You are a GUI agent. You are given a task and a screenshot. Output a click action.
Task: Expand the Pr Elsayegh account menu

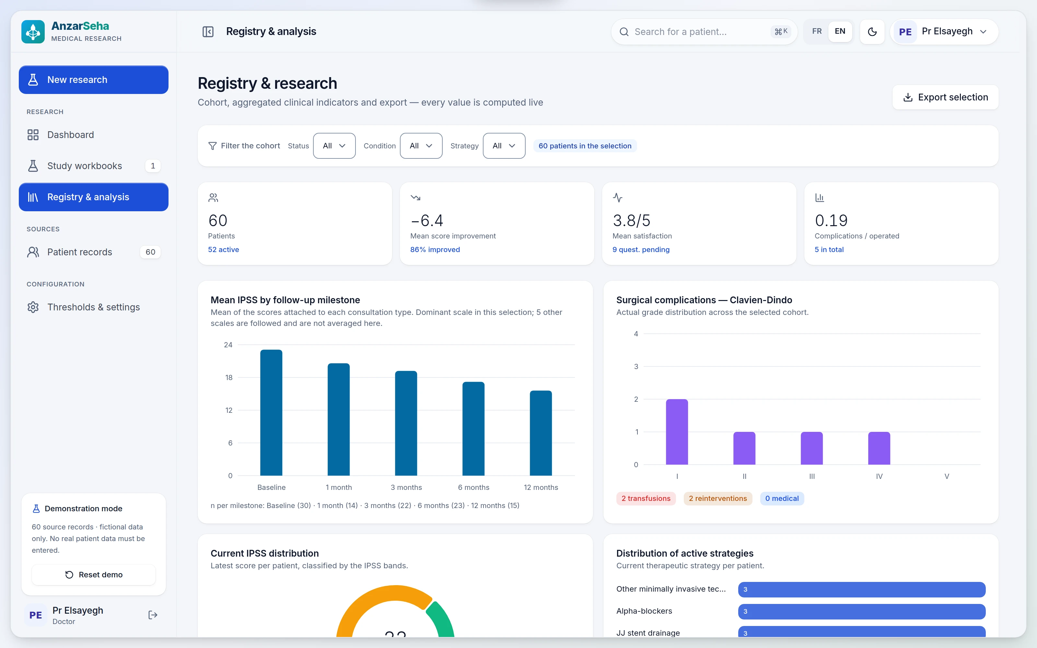click(x=944, y=32)
